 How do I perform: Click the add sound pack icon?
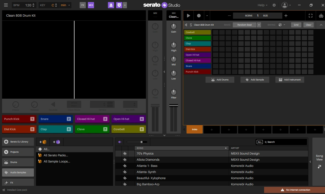click(43, 142)
